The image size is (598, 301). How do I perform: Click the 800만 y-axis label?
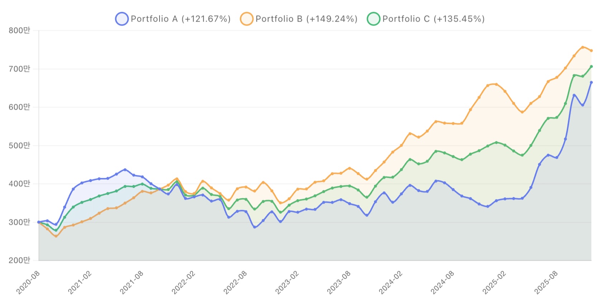(x=19, y=30)
